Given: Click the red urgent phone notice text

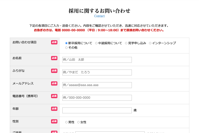Looking at the screenshot, I should (99, 30).
